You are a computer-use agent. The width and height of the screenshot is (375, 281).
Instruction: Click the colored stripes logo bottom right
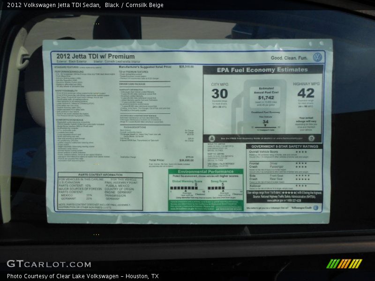coord(344,264)
